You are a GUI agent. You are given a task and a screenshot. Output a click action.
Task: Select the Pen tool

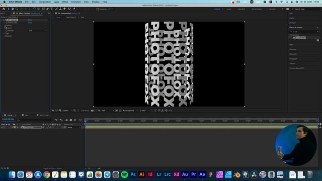(x=47, y=9)
